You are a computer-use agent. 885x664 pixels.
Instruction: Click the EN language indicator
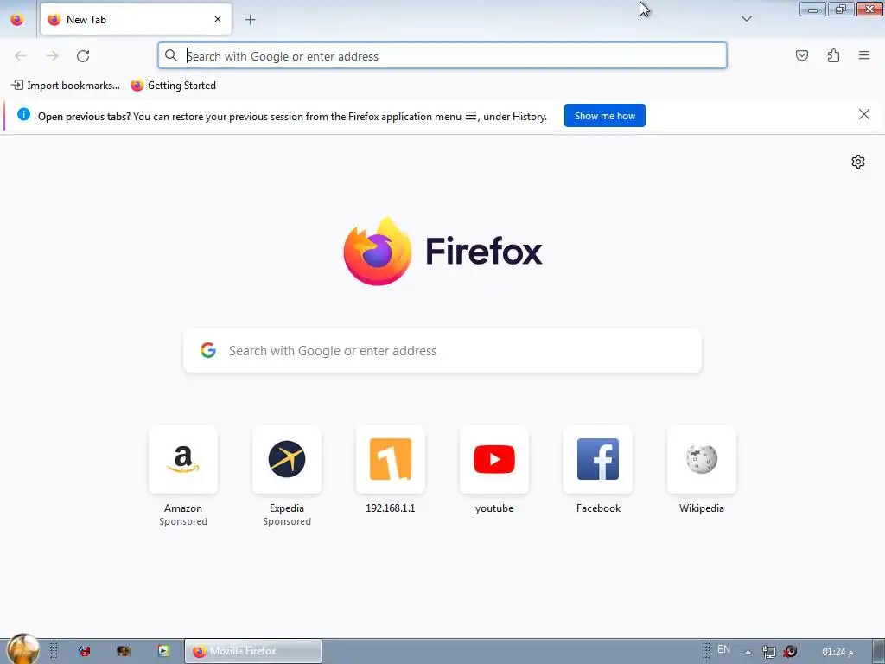tap(723, 649)
